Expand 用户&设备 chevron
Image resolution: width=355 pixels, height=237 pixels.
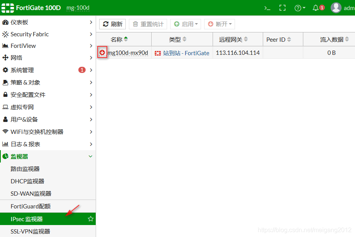coord(91,119)
